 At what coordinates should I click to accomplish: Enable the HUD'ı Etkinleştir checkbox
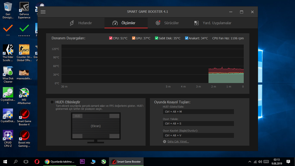click(52, 102)
